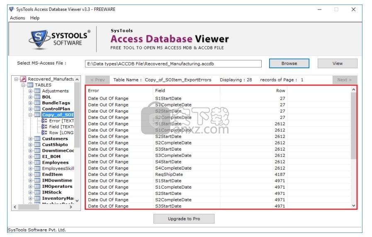Collapse the Recovered_Manufacturing root node
Viewport: 372px width, 237px height.
pos(16,79)
